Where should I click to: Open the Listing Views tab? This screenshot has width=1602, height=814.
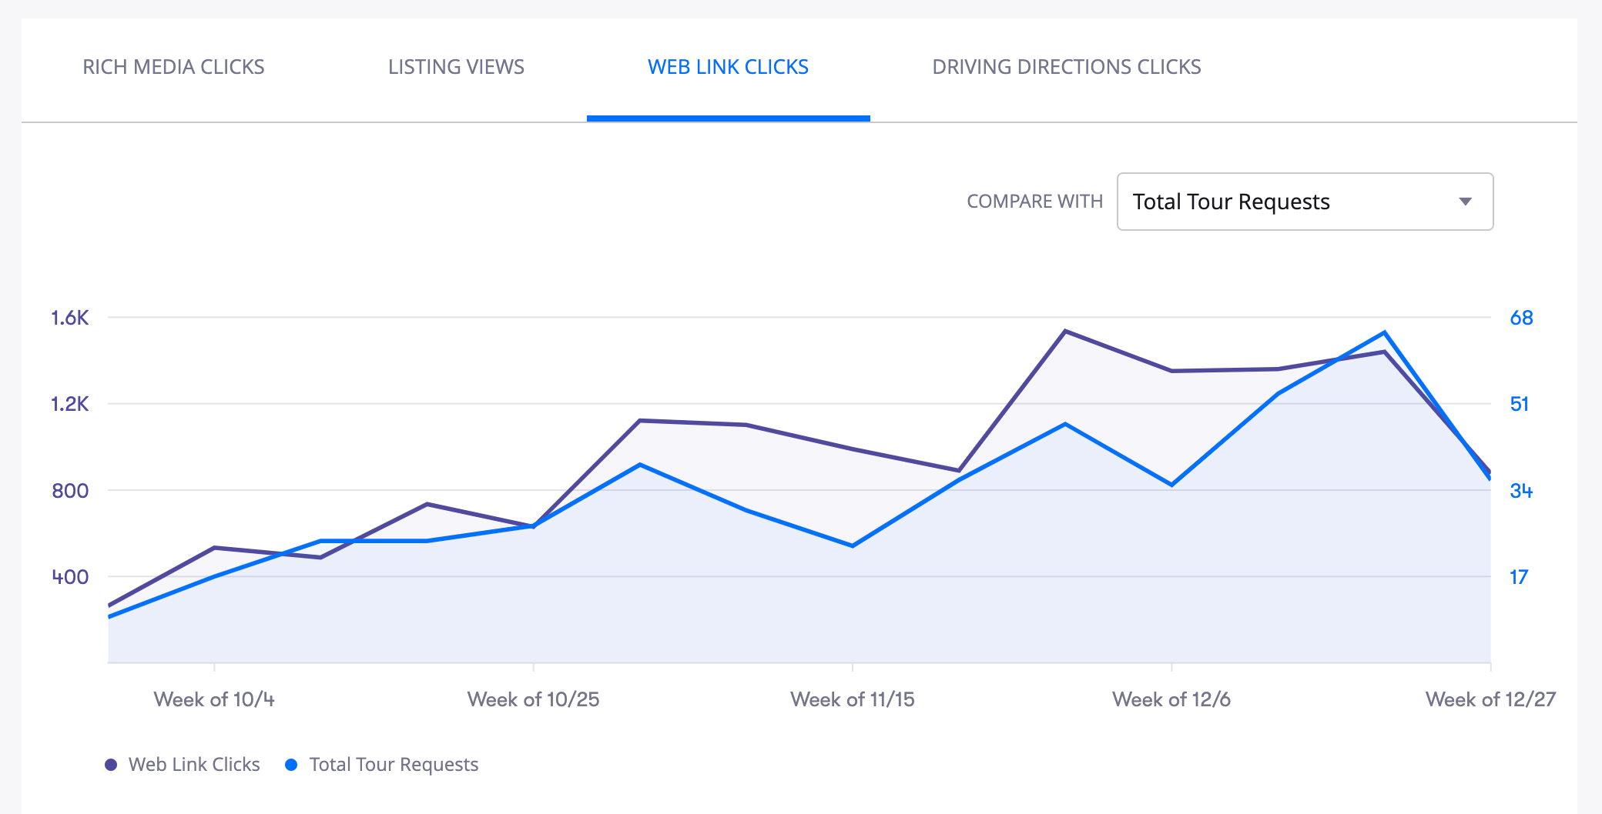pos(456,67)
